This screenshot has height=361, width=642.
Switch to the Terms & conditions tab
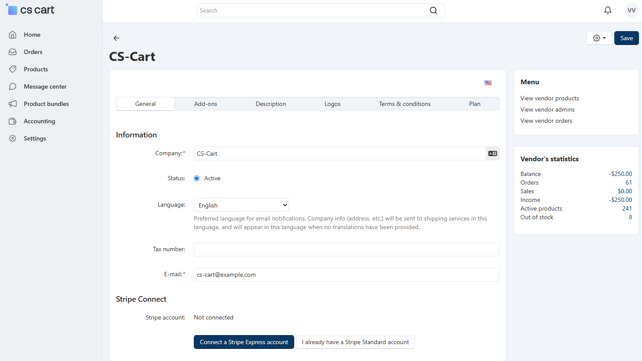(x=405, y=104)
